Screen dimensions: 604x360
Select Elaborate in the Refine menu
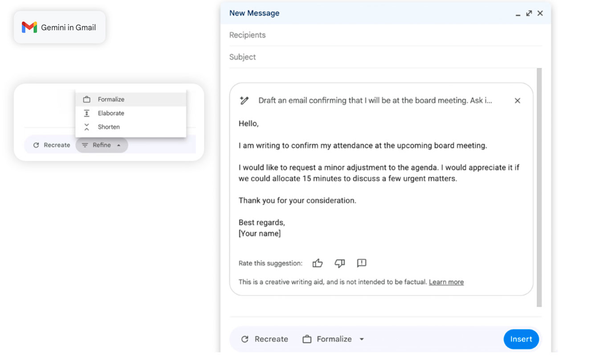pyautogui.click(x=131, y=113)
